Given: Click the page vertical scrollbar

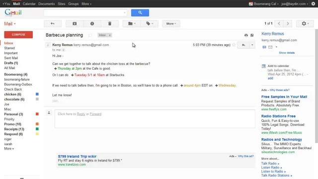Looking at the screenshot, I should coord(317,86).
